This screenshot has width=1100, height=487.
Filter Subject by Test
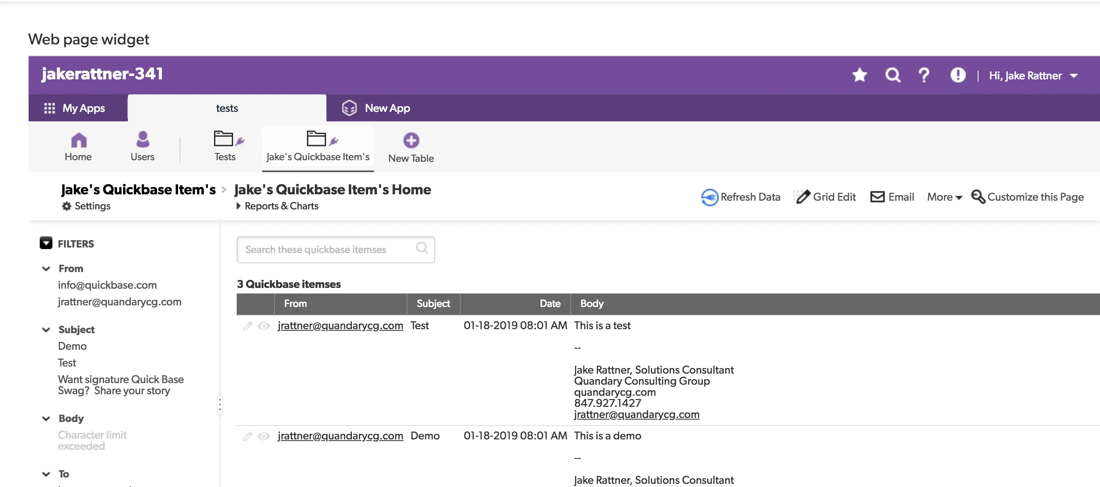tap(67, 362)
